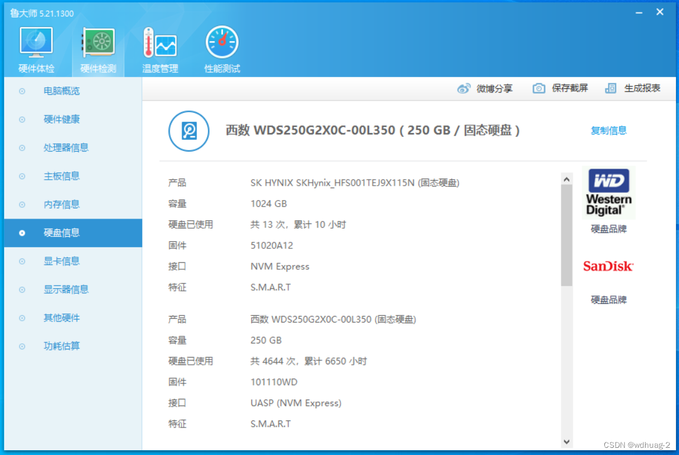Viewport: 679px width, 455px height.
Task: Launch the 性能测试 performance test icon
Action: tap(222, 42)
